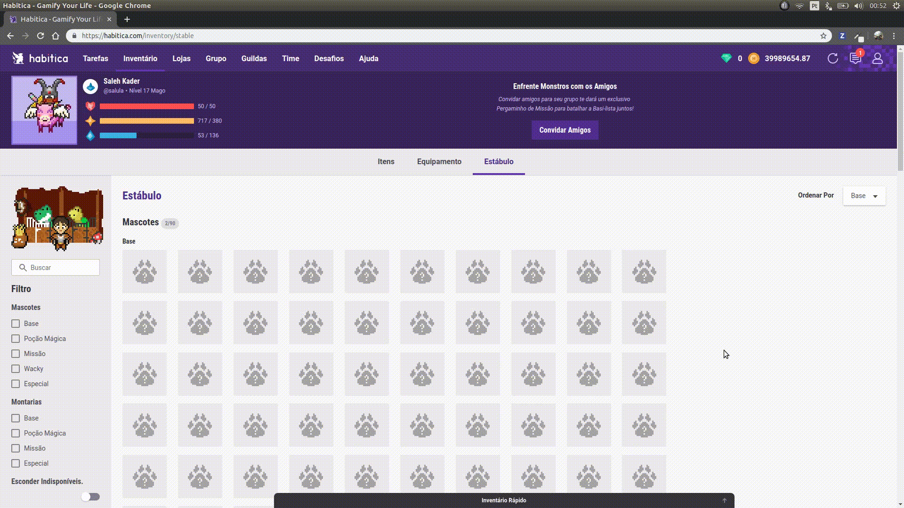The image size is (904, 508).
Task: Click the sync refresh icon
Action: [832, 58]
